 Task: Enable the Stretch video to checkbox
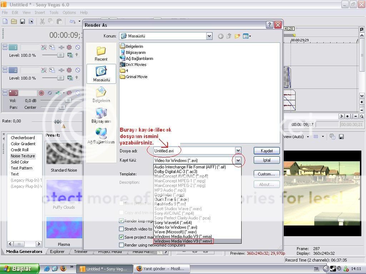point(122,229)
